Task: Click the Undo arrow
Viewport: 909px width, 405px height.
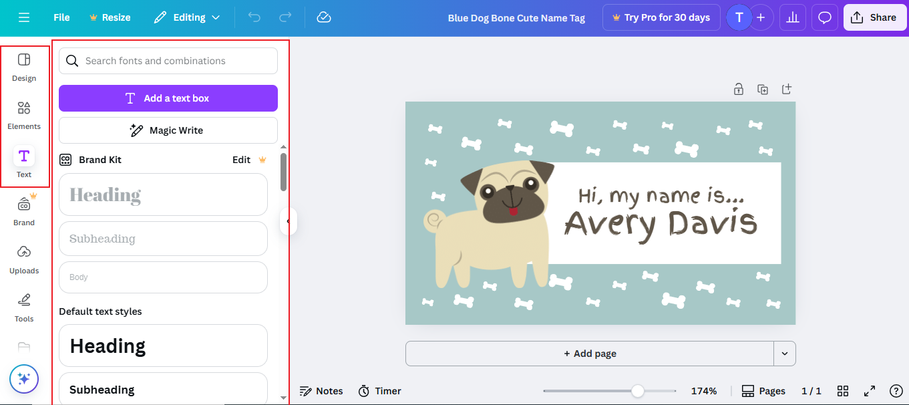Action: coord(254,17)
